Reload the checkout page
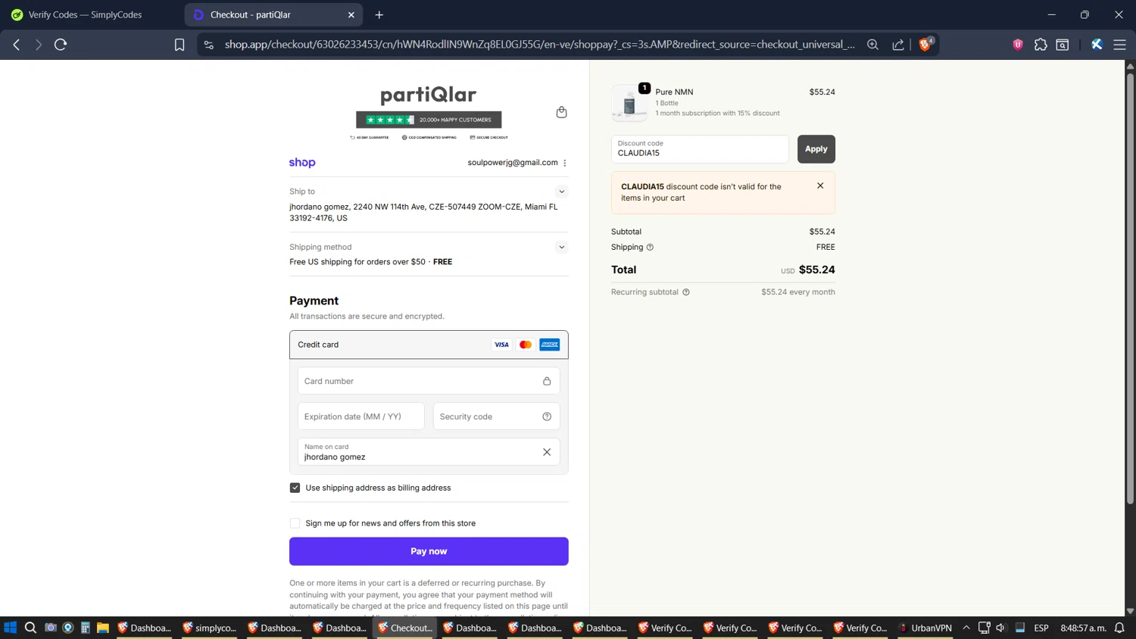The width and height of the screenshot is (1136, 639). [61, 45]
